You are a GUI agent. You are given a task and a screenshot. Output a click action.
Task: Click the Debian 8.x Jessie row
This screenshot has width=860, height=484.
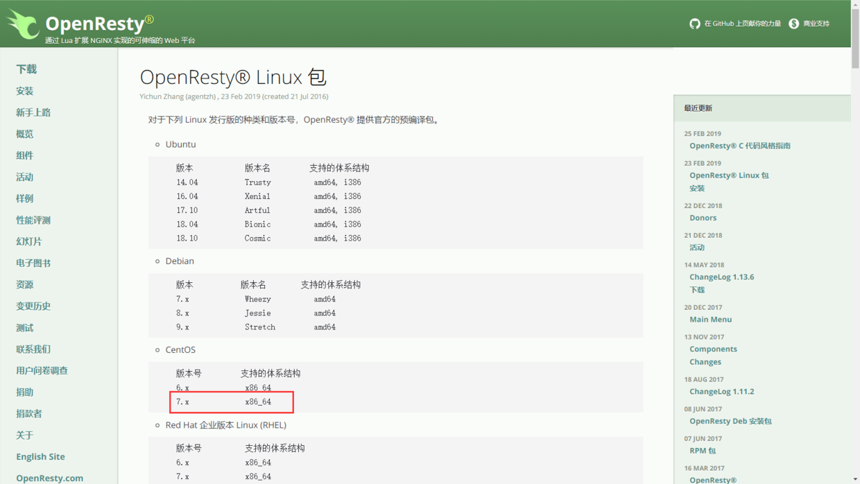[256, 313]
